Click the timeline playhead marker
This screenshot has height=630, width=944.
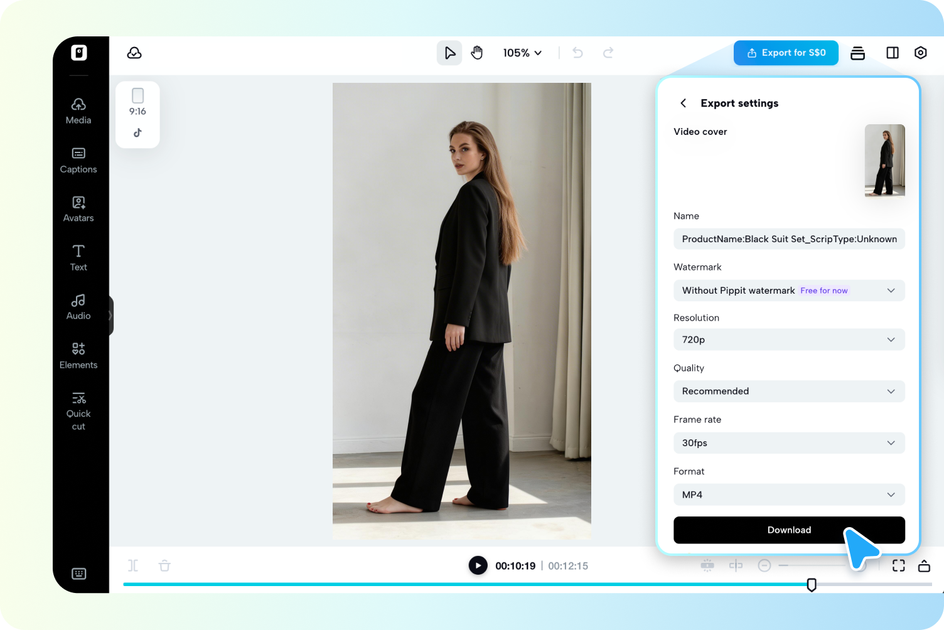tap(812, 585)
